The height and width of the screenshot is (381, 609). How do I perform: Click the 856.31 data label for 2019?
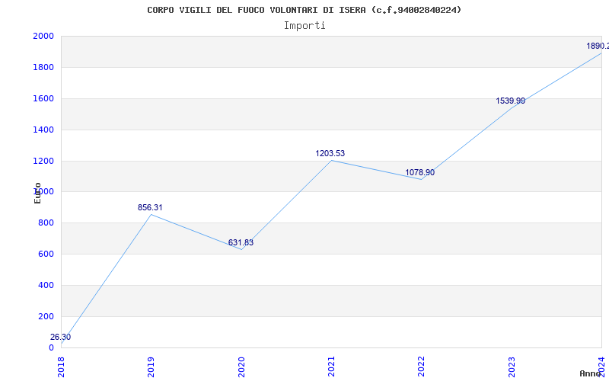[x=150, y=207]
